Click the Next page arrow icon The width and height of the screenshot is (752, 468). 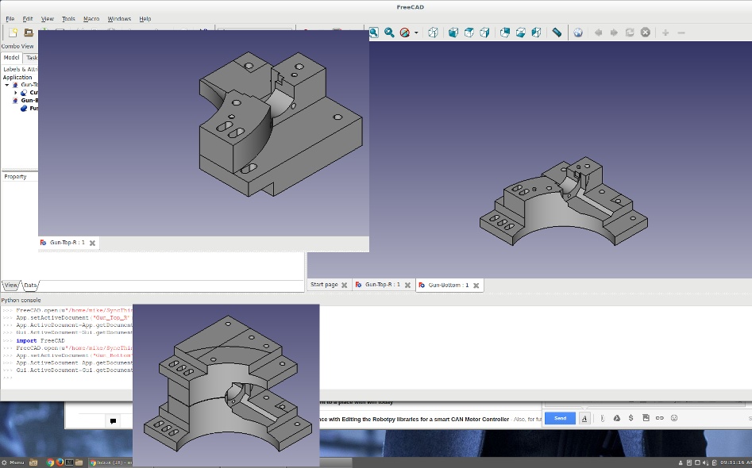pyautogui.click(x=614, y=33)
